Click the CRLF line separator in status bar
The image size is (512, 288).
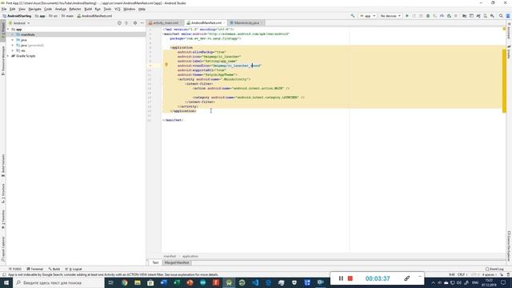462,274
